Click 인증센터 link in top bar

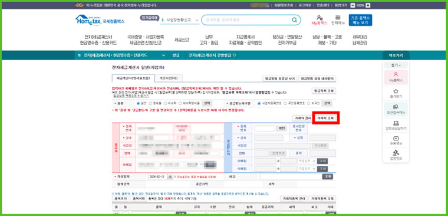pos(322,5)
